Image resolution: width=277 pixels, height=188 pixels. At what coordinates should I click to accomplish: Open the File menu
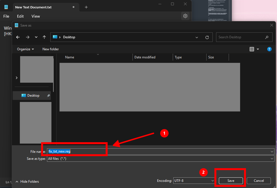6,16
